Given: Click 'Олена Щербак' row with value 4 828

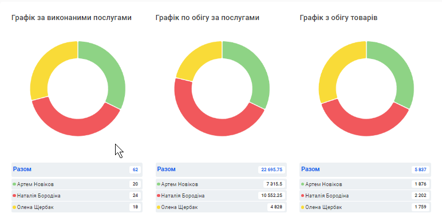Looking at the screenshot, I should (x=221, y=207).
